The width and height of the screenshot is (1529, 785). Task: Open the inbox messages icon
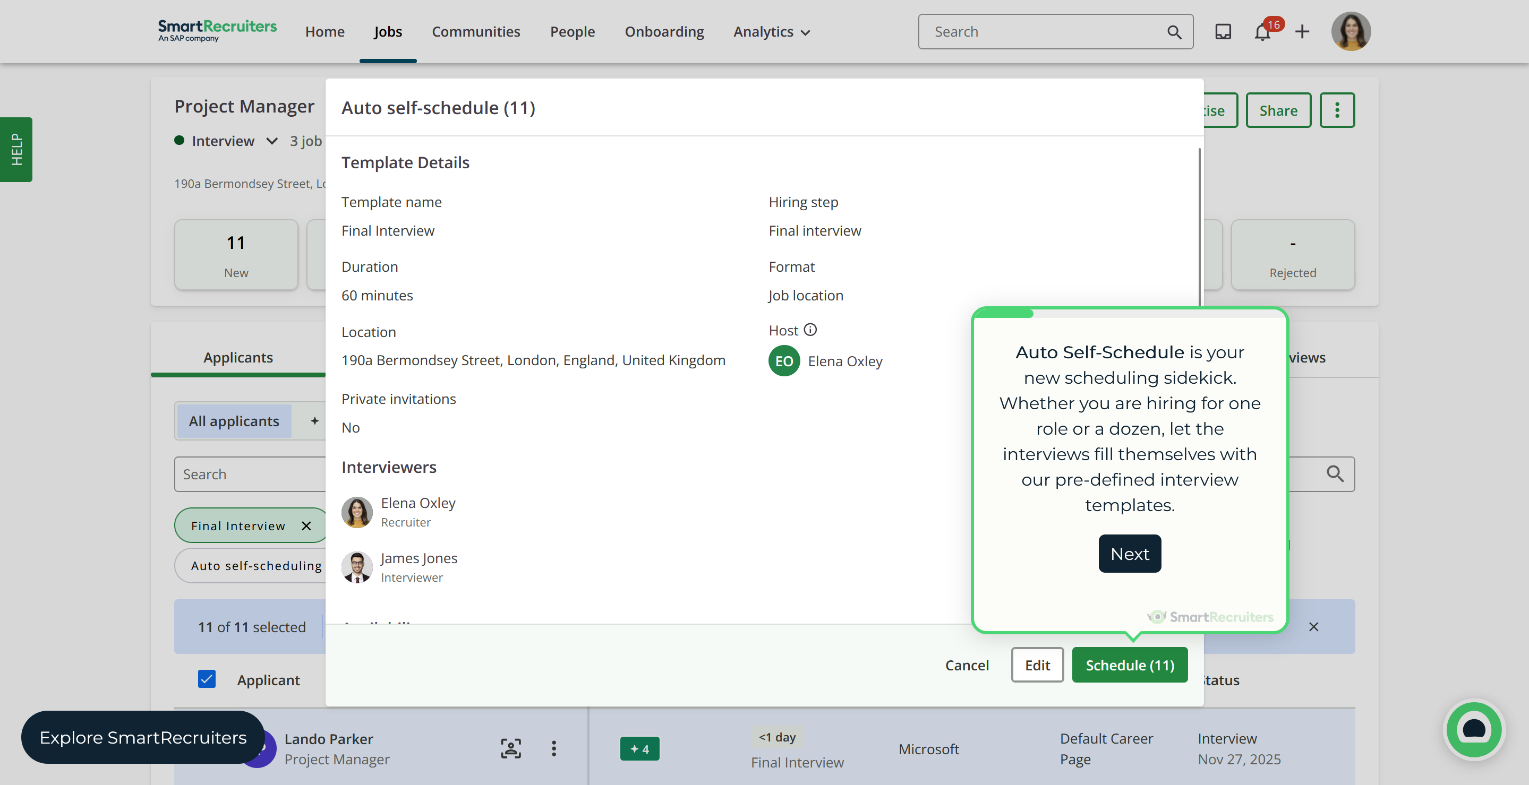(1223, 31)
